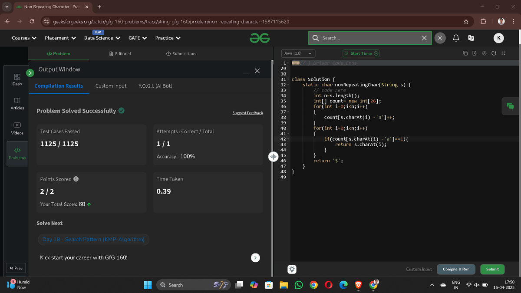Open Articles in the sidebar
521x293 pixels.
coord(17,104)
